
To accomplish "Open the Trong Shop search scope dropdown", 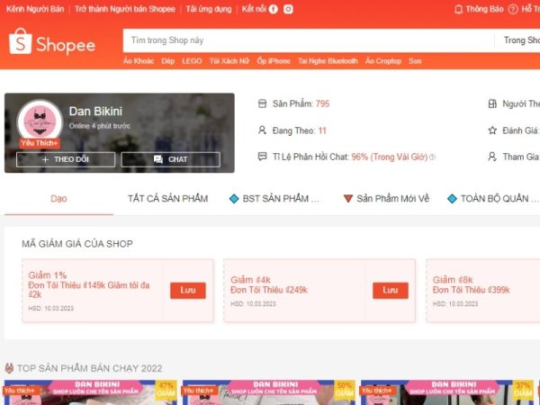I will pos(519,40).
